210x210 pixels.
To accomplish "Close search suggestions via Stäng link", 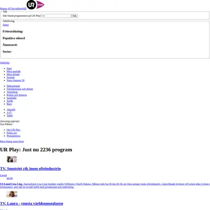I will (6, 25).
